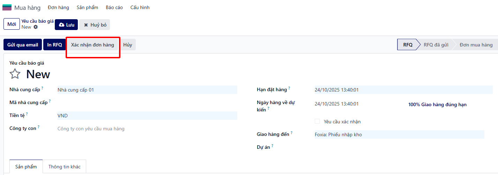This screenshot has height=175, width=498.
Task: Open the Tiền tệ currency dropdown
Action: [x=147, y=116]
